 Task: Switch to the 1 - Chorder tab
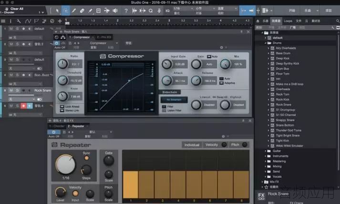pos(57,126)
